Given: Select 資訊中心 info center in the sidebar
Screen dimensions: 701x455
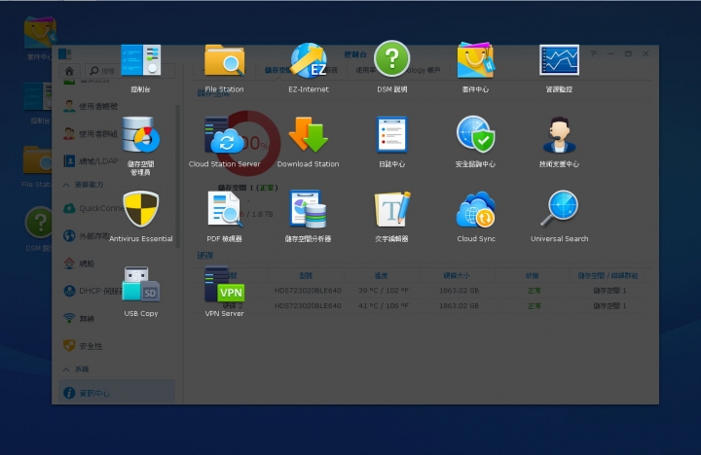Looking at the screenshot, I should 116,393.
